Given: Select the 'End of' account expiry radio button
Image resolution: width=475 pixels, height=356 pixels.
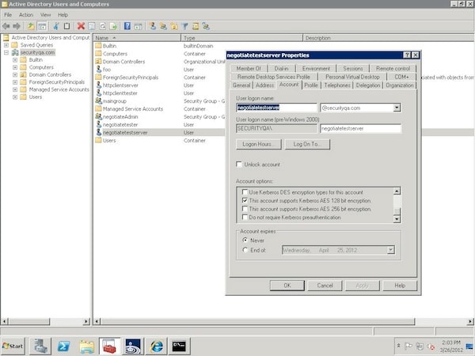Looking at the screenshot, I should [245, 250].
